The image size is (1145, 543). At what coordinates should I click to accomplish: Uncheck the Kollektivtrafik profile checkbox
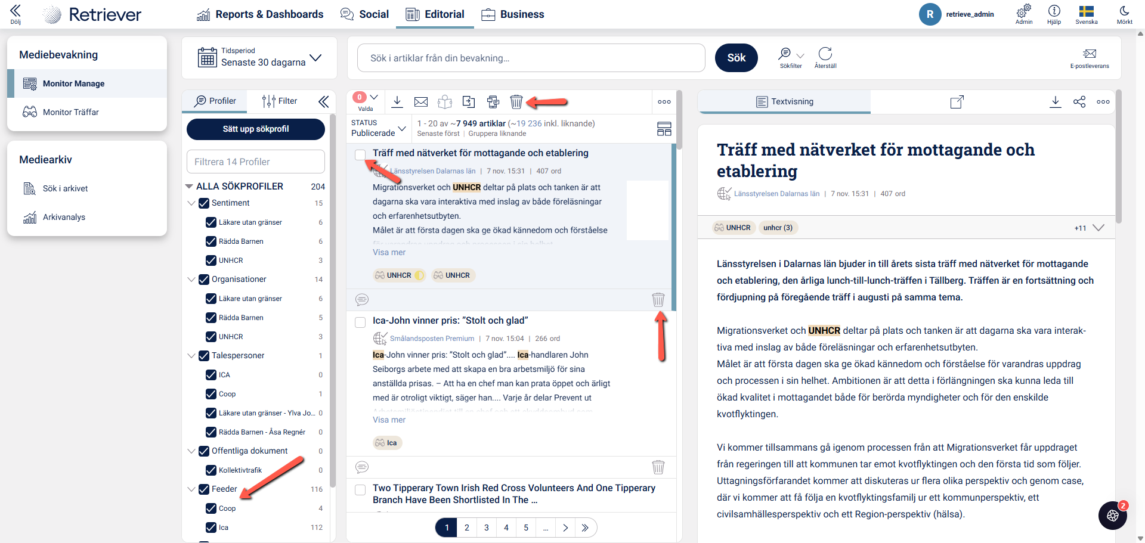tap(211, 470)
